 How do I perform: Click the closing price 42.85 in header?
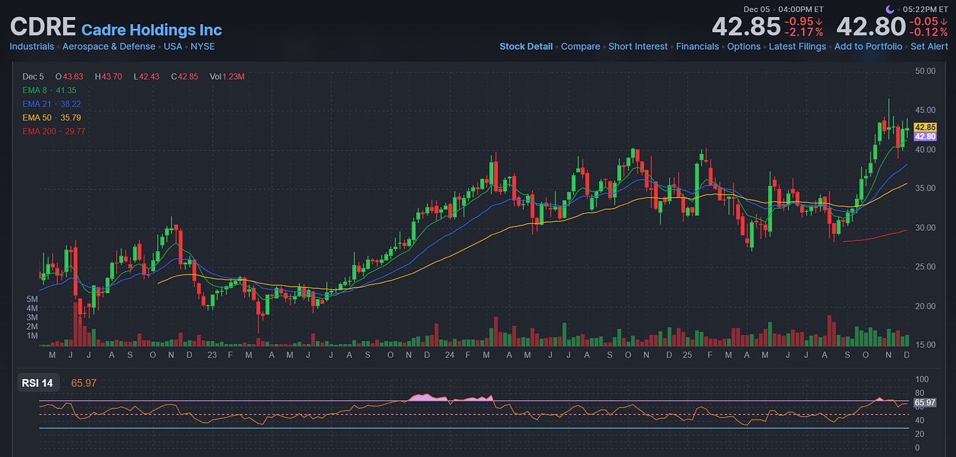(745, 28)
